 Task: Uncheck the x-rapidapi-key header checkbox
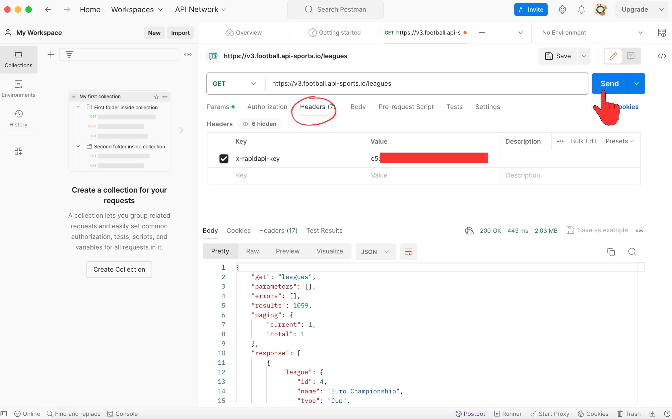[224, 159]
